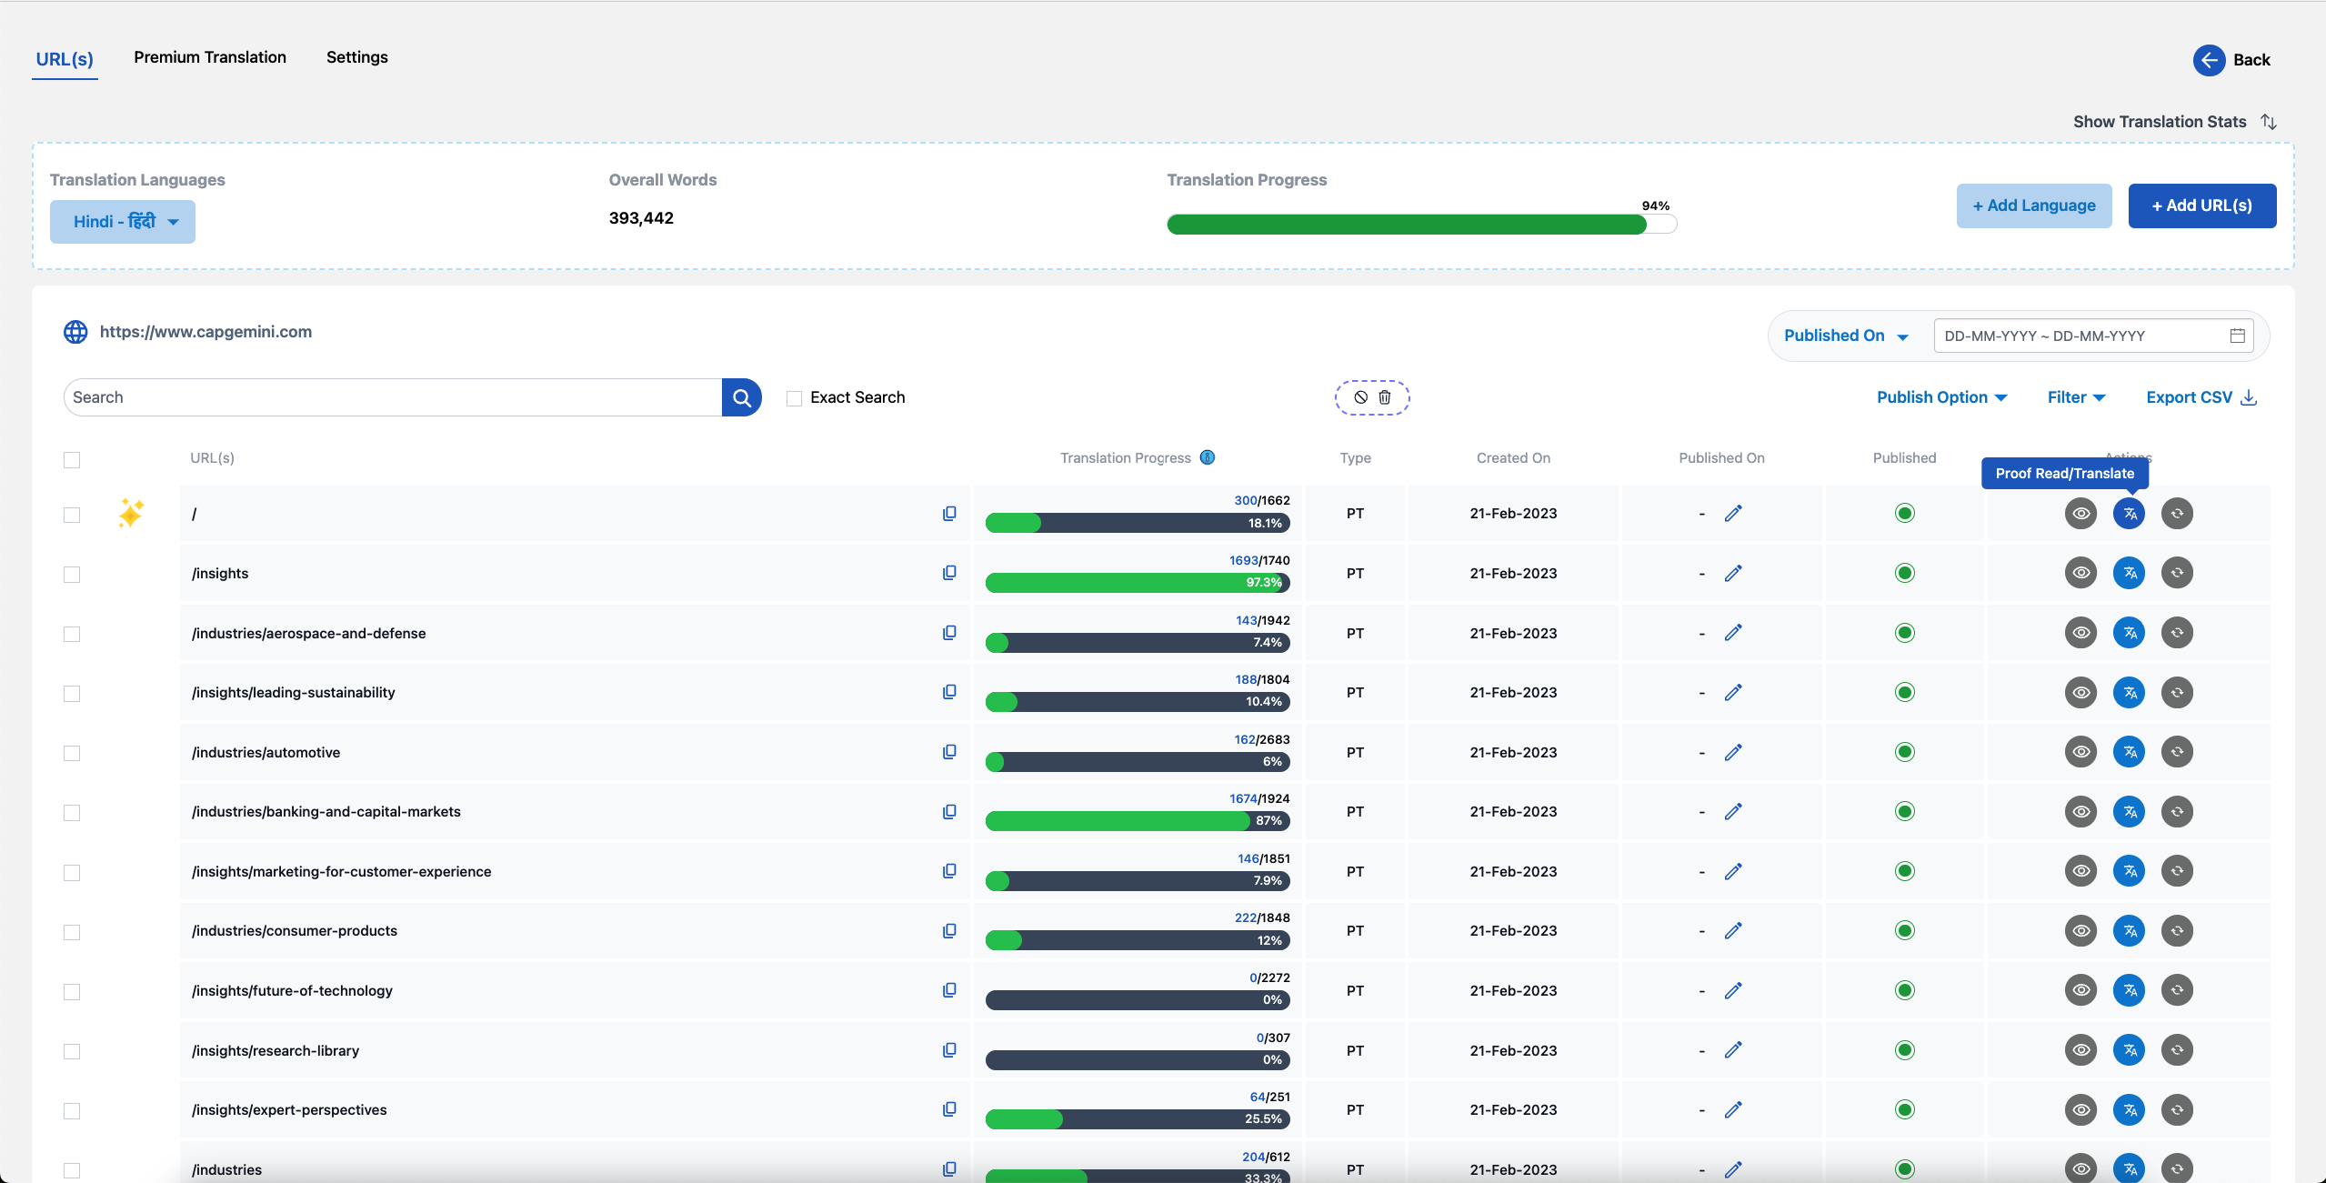Click the trash delete icon beside search
This screenshot has height=1183, width=2326.
(1385, 397)
